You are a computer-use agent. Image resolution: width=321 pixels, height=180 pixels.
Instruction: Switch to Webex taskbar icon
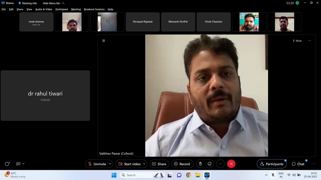pyautogui.click(x=207, y=175)
